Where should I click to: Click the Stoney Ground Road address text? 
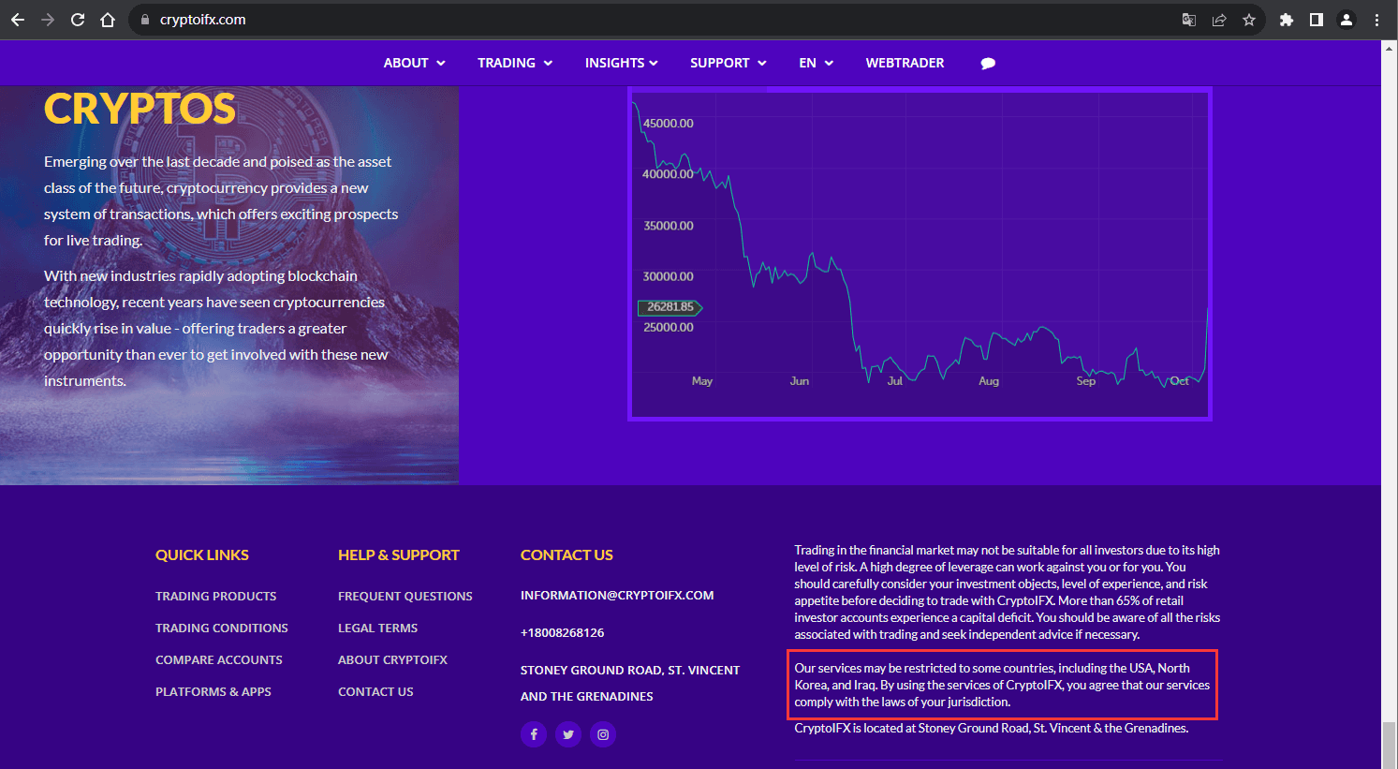(x=630, y=683)
